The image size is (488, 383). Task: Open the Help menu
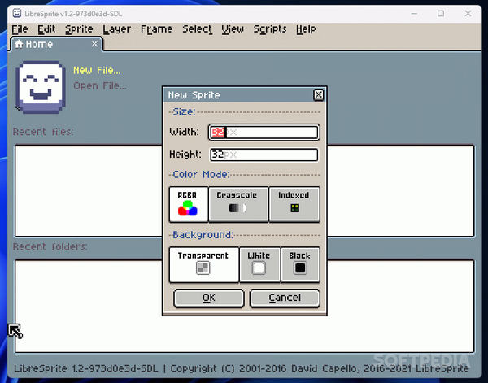pyautogui.click(x=306, y=29)
